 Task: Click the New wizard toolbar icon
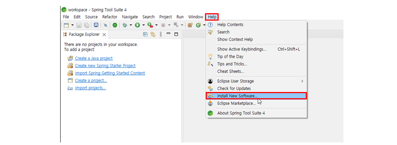(x=66, y=25)
